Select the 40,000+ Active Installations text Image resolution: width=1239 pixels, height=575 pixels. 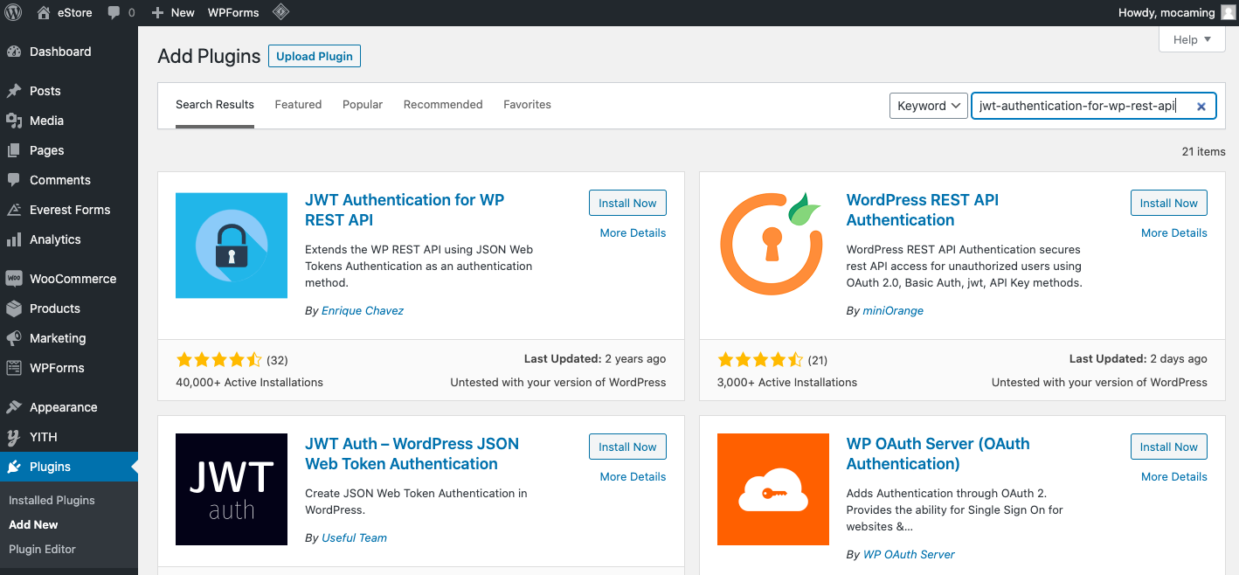[249, 382]
